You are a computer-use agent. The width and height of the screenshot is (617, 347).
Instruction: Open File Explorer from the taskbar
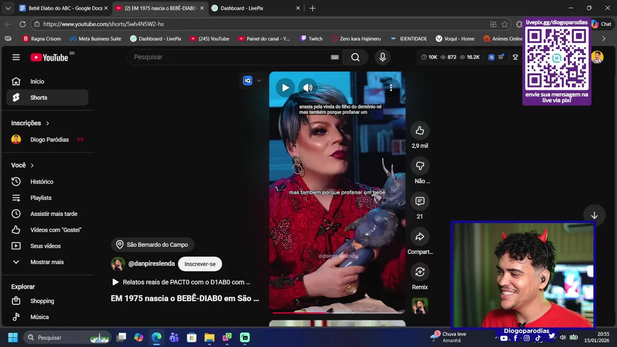209,337
